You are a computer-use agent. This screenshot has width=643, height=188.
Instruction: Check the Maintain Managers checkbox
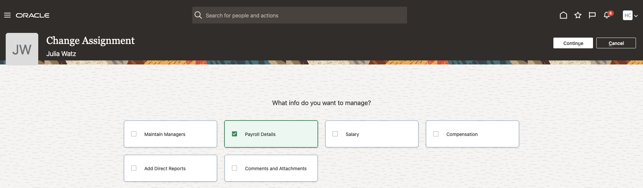click(x=134, y=134)
